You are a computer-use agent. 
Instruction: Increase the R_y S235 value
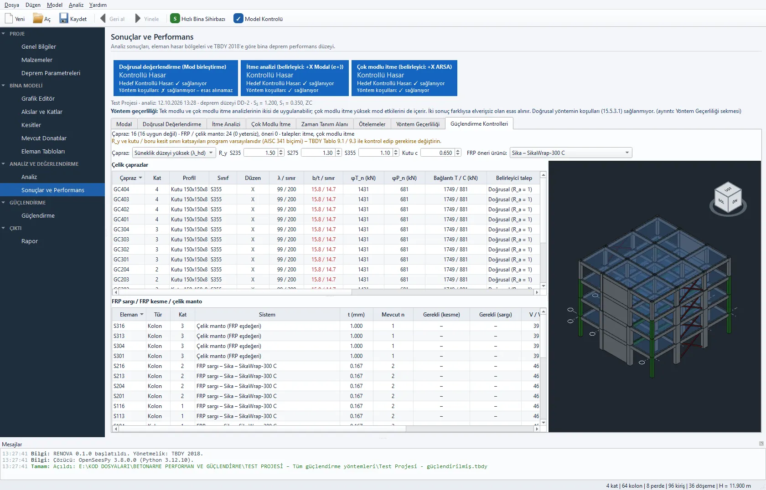(x=281, y=151)
